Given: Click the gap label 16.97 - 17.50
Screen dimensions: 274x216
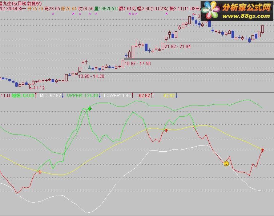Looking at the screenshot, I should point(137,64).
